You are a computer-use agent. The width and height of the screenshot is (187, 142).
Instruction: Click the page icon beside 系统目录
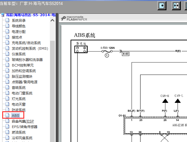click(x=7, y=20)
